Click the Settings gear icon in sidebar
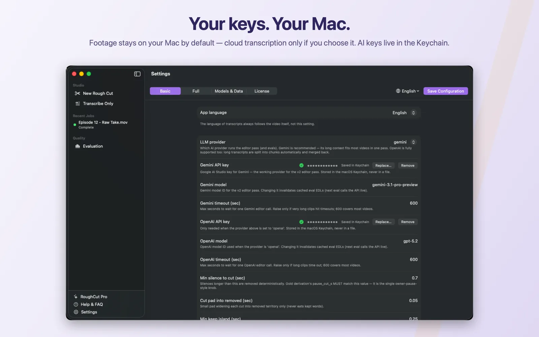Screen dimensions: 539x337 [76, 312]
